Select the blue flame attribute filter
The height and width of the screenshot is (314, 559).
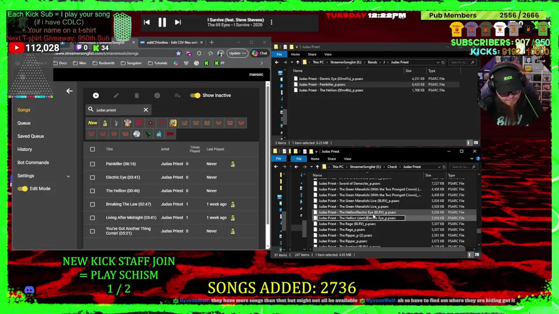(159, 134)
